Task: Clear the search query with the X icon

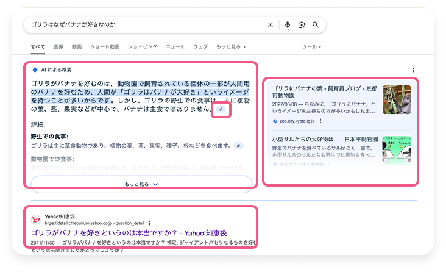Action: coord(271,25)
